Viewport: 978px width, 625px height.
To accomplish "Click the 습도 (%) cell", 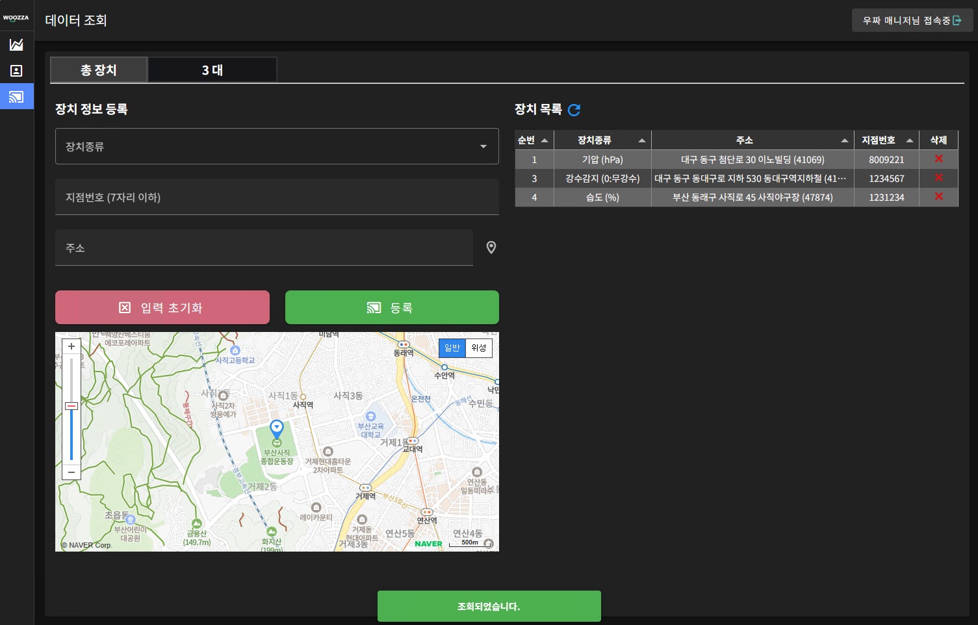I will coord(602,198).
